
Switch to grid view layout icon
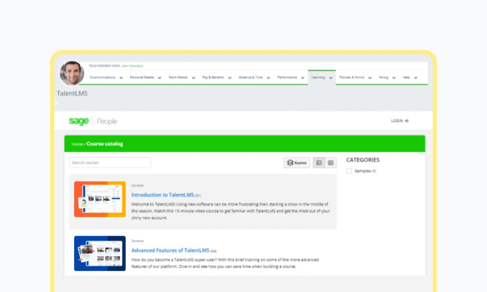pos(331,163)
